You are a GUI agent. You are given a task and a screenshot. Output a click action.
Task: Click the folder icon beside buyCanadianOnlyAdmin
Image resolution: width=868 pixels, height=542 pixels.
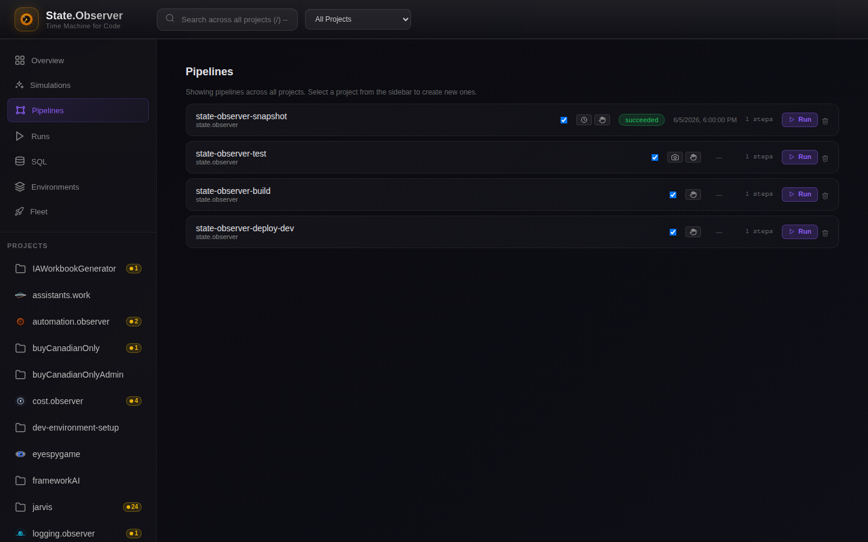[20, 375]
